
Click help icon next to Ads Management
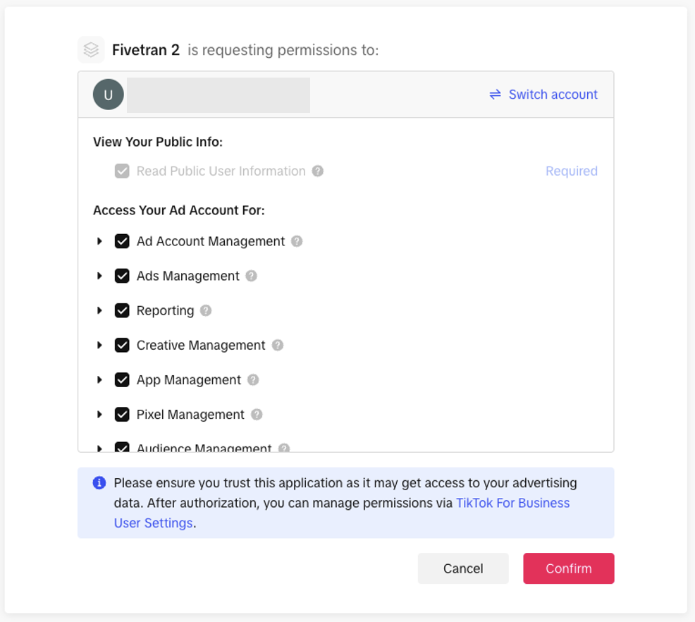pos(251,276)
